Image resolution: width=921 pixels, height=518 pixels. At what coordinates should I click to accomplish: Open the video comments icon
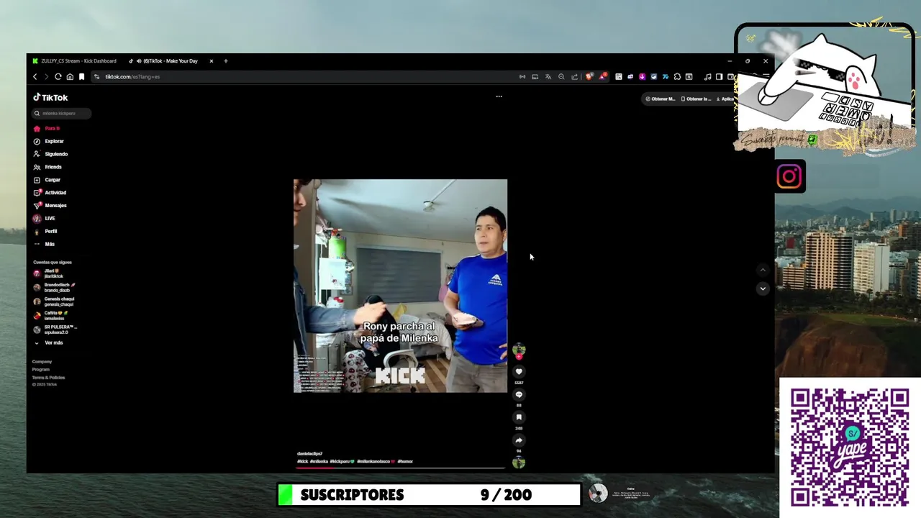[x=519, y=394]
